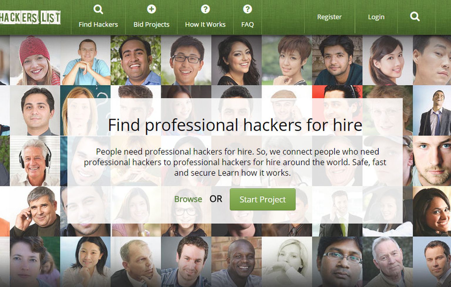Go to the Bid Projects page

(x=152, y=24)
